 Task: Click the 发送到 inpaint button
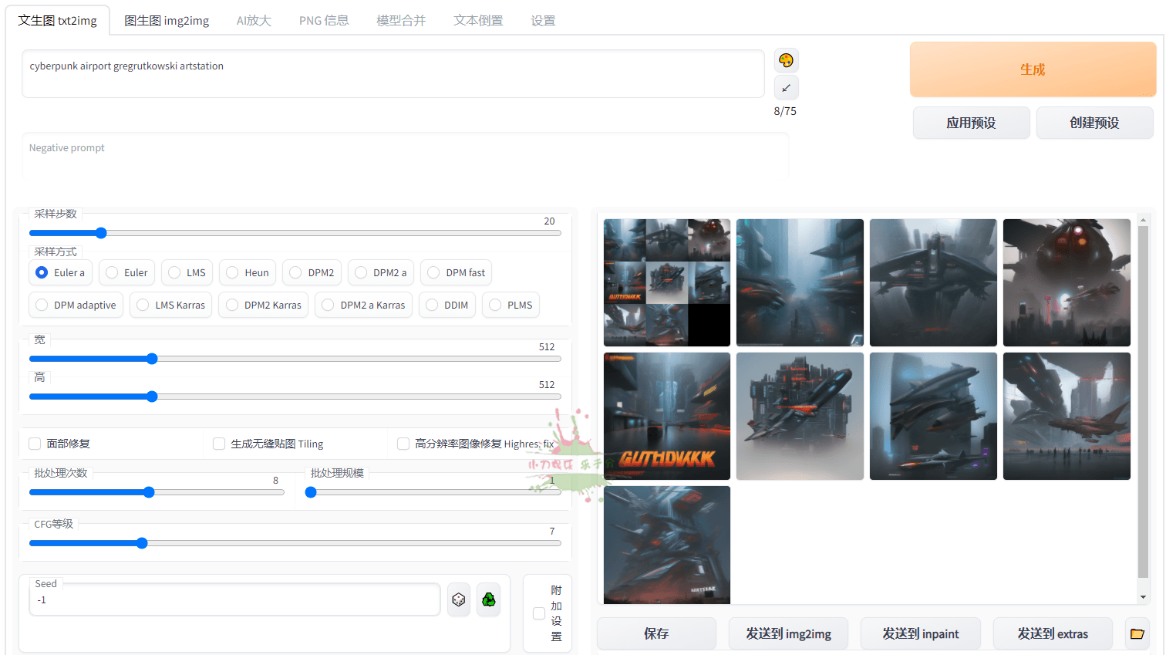coord(920,633)
